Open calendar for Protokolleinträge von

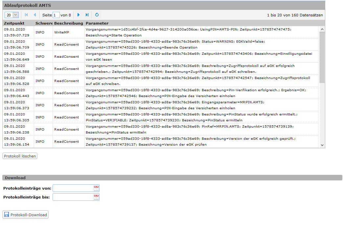pos(96,188)
